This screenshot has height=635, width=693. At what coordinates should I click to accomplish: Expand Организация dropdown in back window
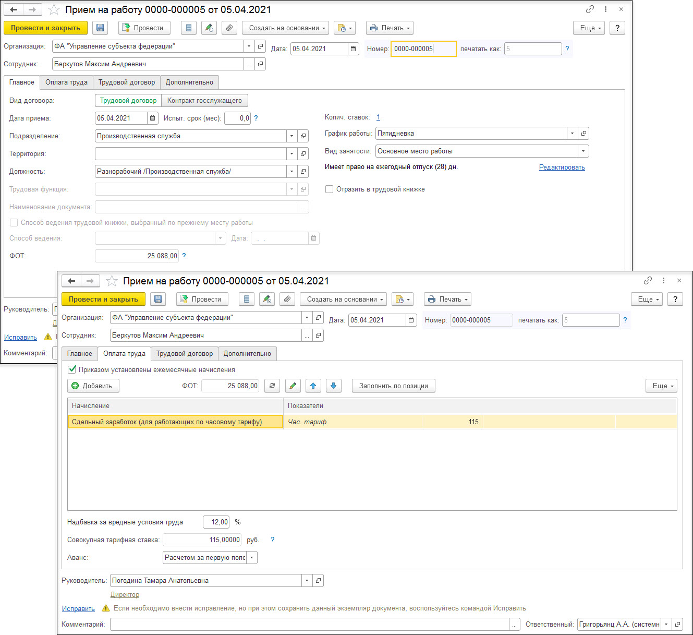pyautogui.click(x=249, y=46)
